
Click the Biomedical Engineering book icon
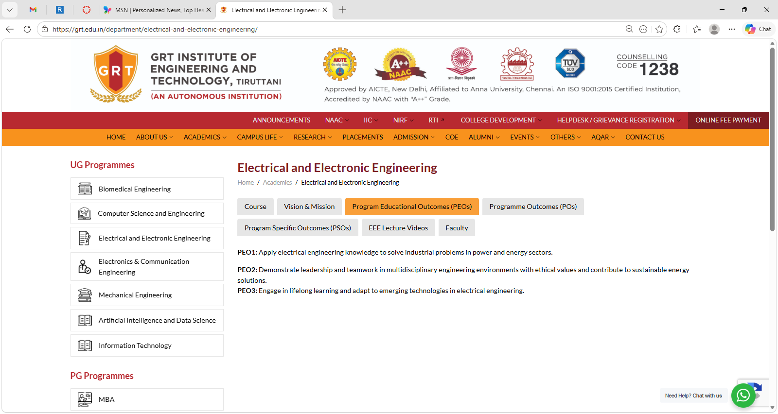point(85,189)
